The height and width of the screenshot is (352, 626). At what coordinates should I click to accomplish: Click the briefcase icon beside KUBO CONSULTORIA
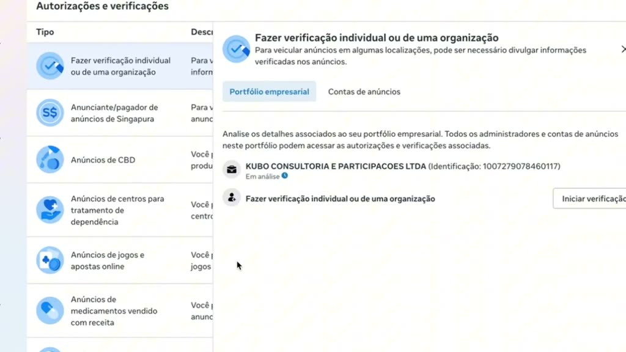coord(232,170)
